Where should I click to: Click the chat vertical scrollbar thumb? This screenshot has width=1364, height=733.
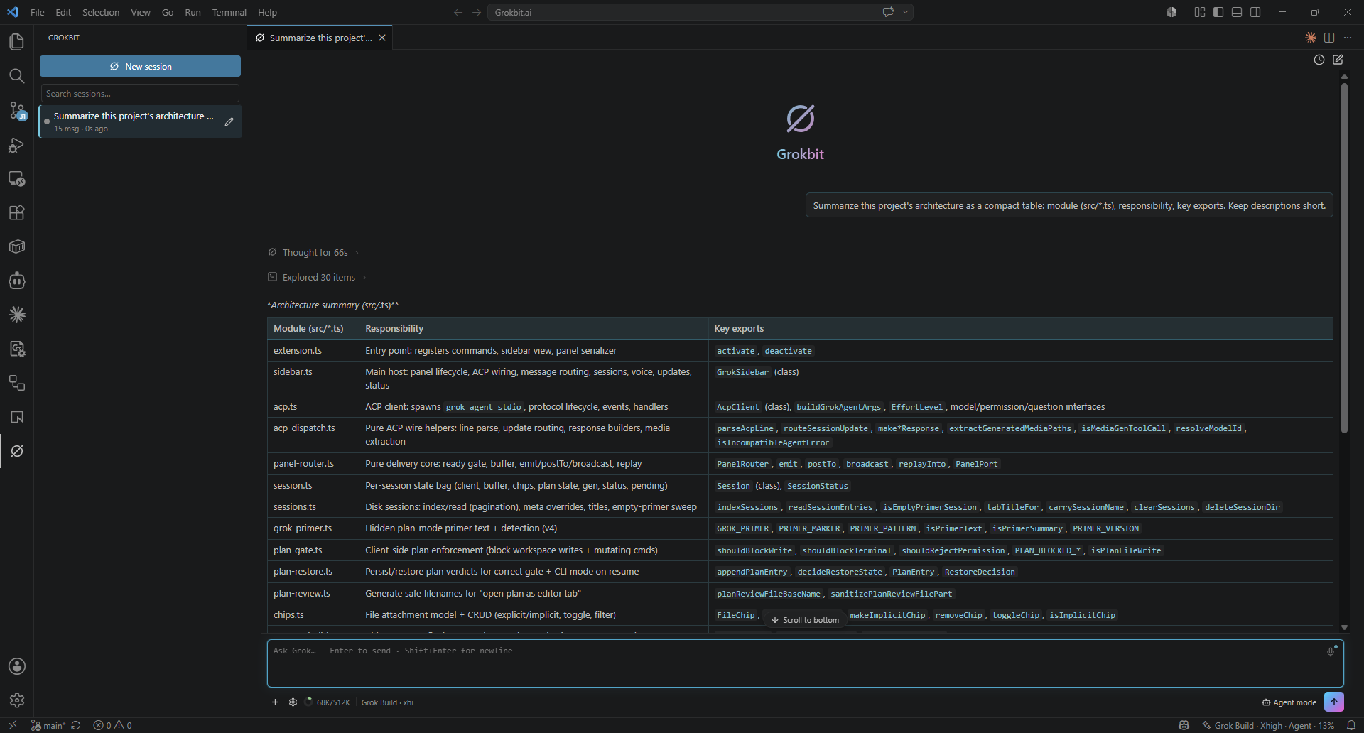coord(1344,258)
